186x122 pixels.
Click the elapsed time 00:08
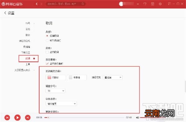coord(39,117)
